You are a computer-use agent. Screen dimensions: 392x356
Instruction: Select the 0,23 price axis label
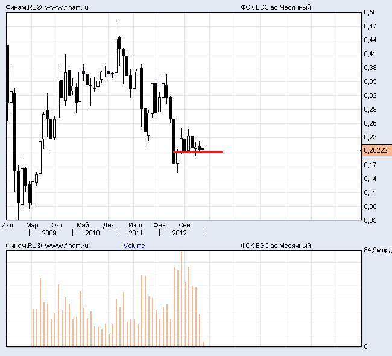pos(370,137)
